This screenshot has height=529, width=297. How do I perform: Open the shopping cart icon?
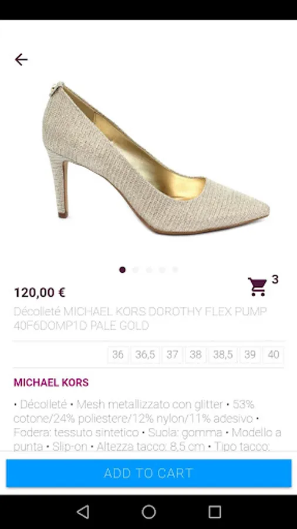point(257,287)
